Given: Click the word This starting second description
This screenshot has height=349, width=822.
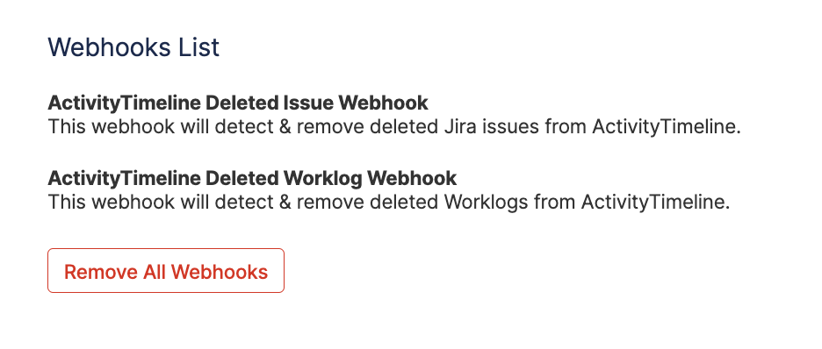Looking at the screenshot, I should pos(64,203).
